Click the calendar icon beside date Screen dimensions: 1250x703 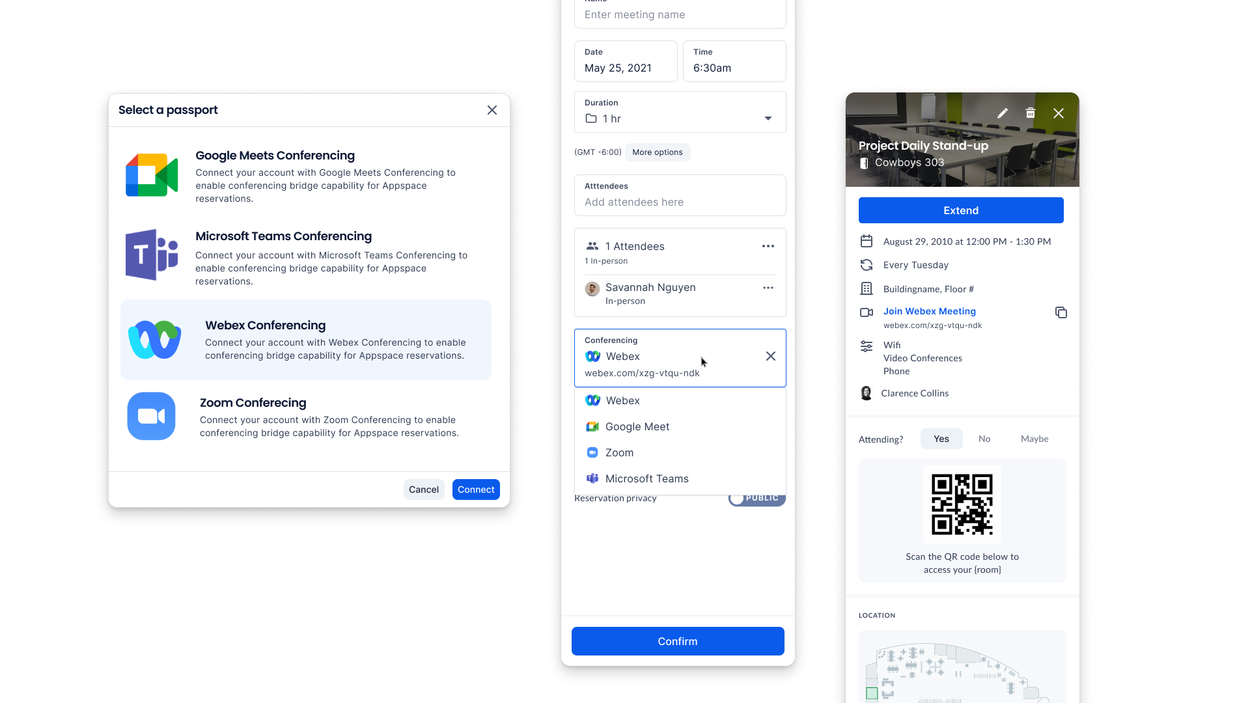(867, 241)
